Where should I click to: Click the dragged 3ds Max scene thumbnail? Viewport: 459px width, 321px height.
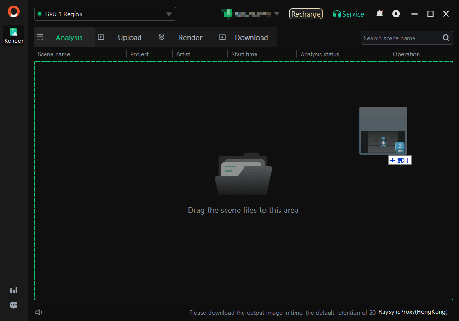tap(383, 131)
